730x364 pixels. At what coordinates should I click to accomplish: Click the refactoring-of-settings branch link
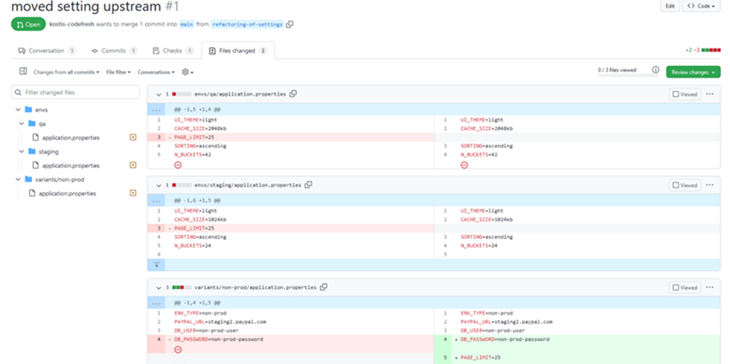point(247,24)
